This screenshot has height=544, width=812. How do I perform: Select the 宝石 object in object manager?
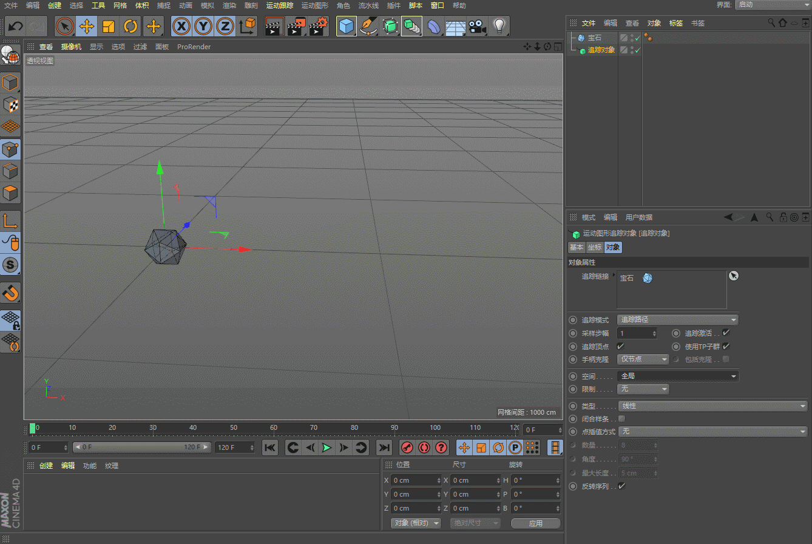coord(594,38)
